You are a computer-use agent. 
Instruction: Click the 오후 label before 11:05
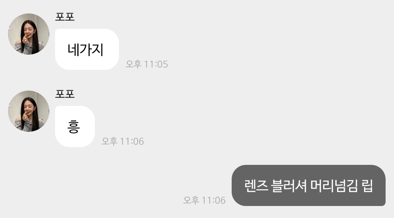click(134, 64)
